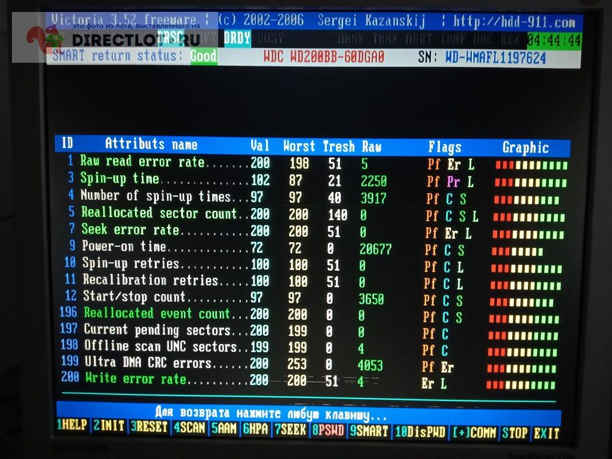Click the Val column header
The image size is (612, 459).
point(260,146)
